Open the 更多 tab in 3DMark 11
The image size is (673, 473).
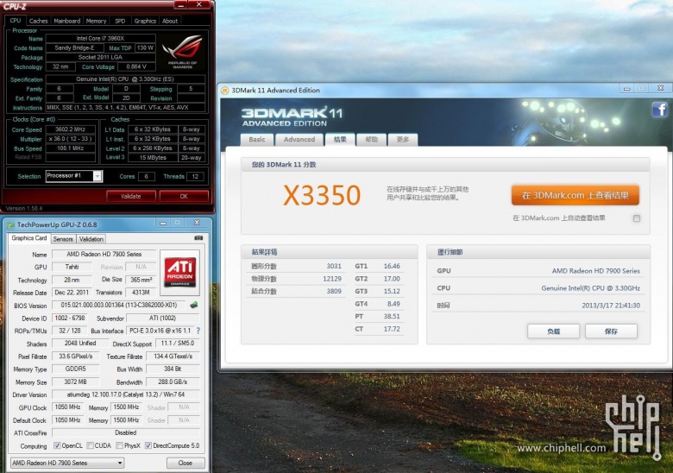point(403,140)
